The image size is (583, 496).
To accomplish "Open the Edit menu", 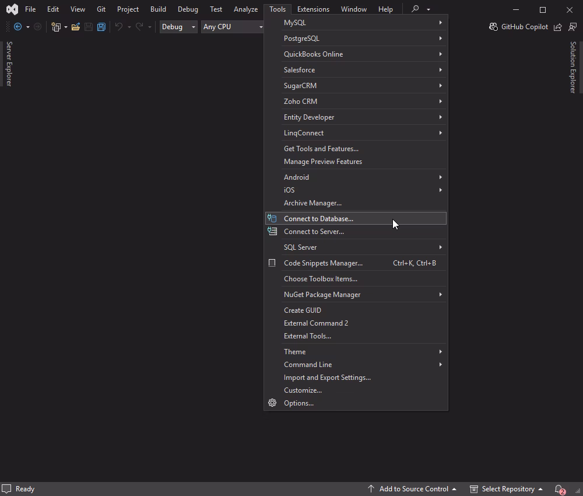I will tap(53, 9).
